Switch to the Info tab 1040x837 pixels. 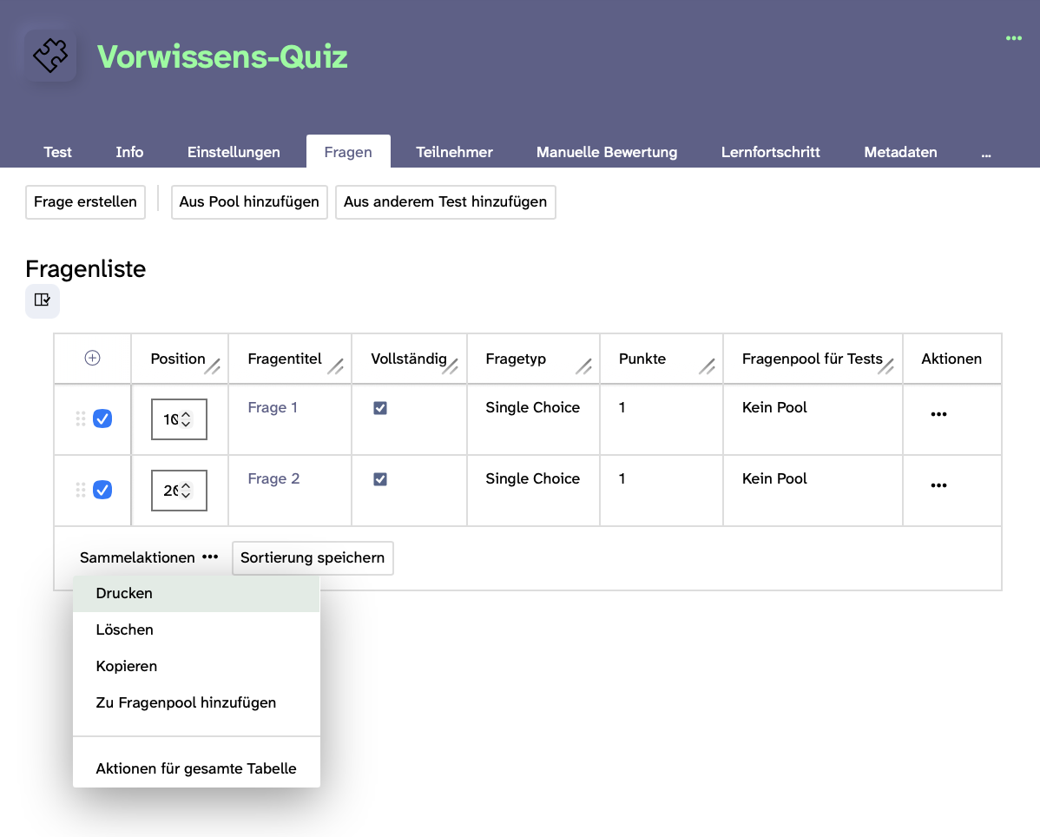[129, 152]
